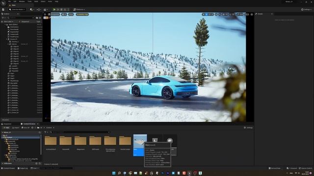Click the Scalability: High warning button
Screen dimensions: 314x176
[x=82, y=14]
